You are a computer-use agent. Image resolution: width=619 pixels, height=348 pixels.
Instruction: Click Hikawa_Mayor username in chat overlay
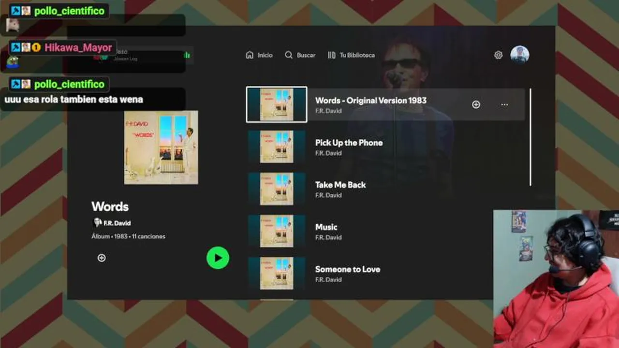(x=78, y=47)
